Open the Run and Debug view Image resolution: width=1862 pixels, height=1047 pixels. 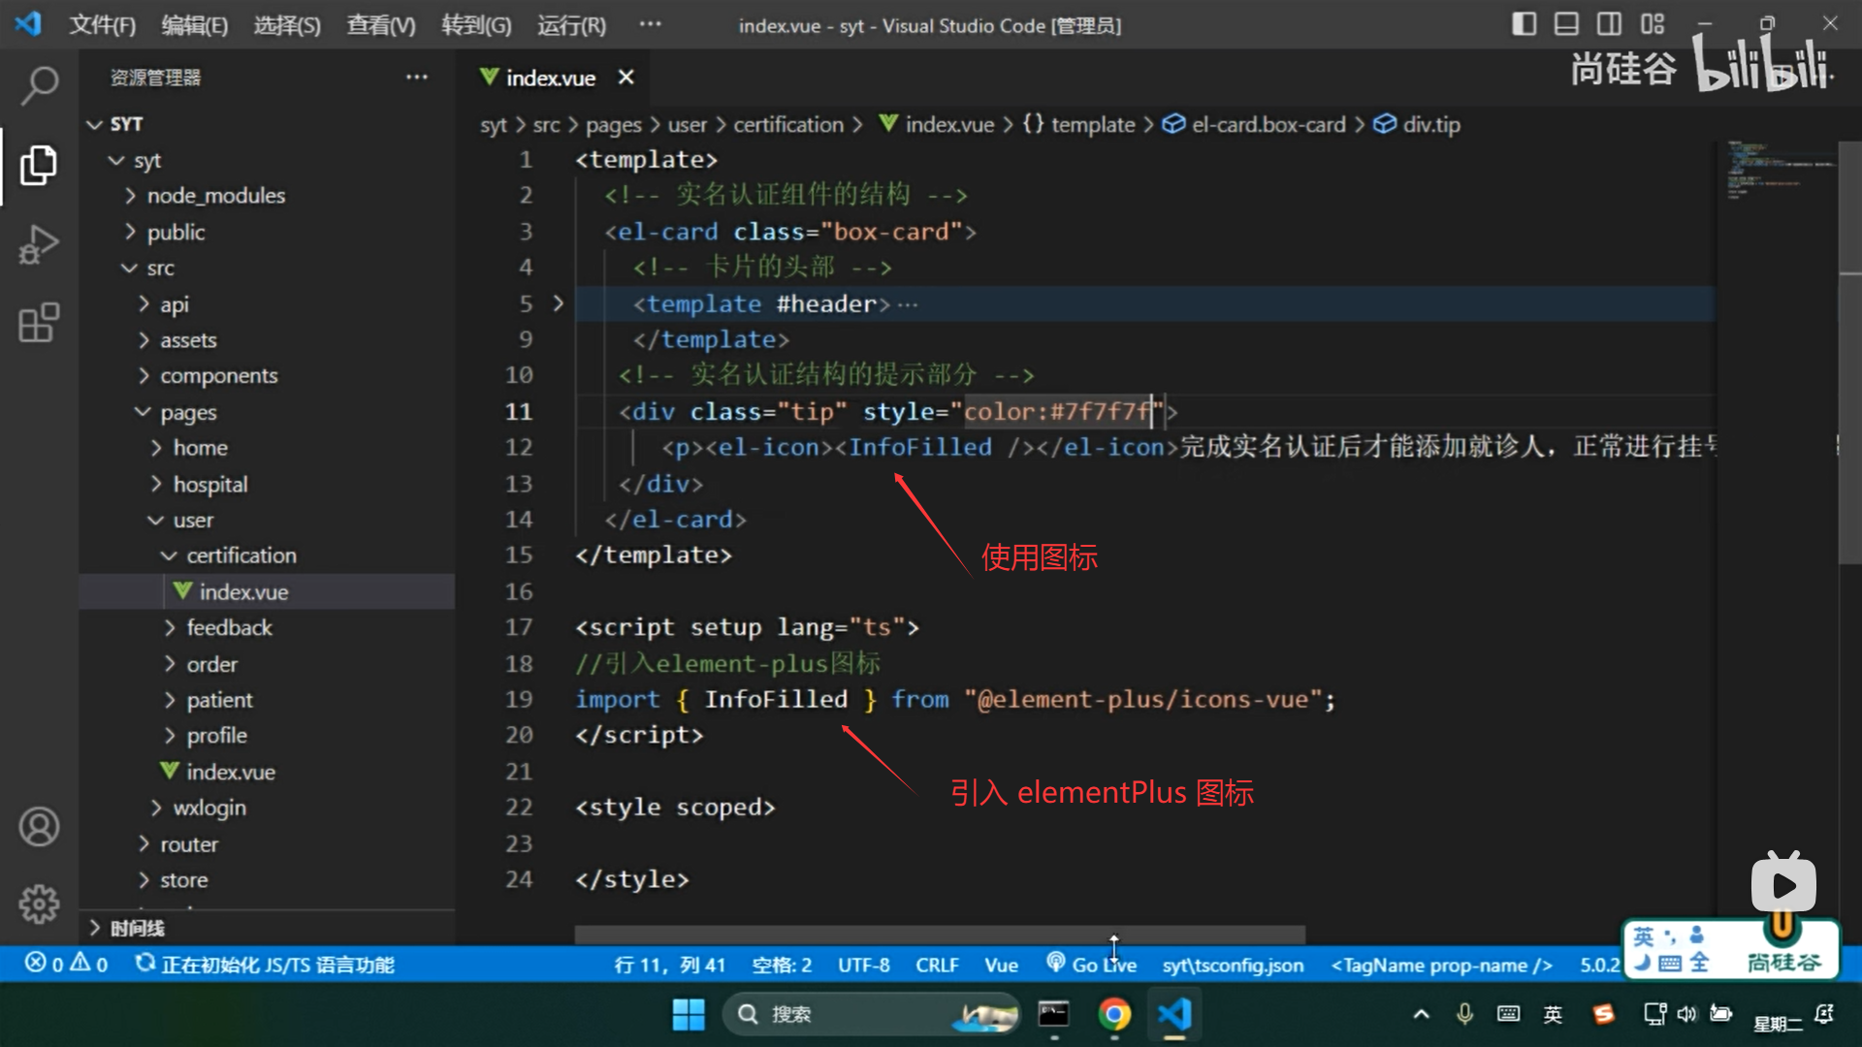pyautogui.click(x=39, y=244)
